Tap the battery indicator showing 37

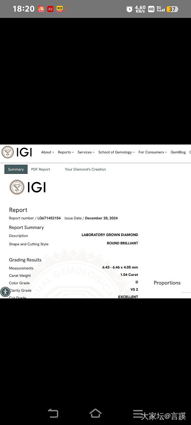click(x=173, y=9)
